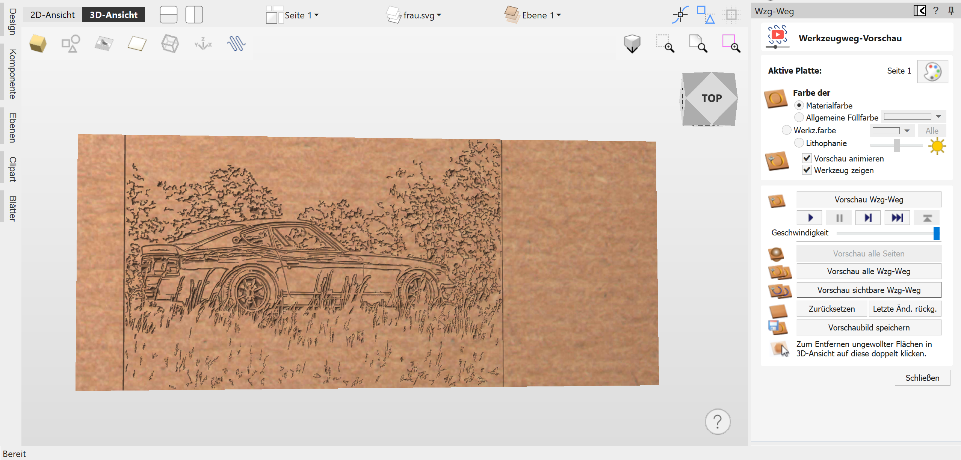Click the zoom to selection icon
Screen dimensions: 961x460
(731, 44)
